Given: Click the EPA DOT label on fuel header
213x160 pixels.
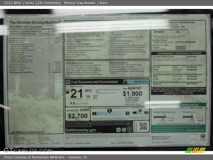Looking at the screenshot, I should coord(68,82).
